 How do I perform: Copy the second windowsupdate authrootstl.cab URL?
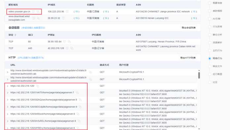[x=91, y=79]
